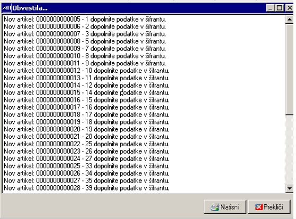Click the printer icon on Natisni
This screenshot has height=219, width=296.
point(215,207)
